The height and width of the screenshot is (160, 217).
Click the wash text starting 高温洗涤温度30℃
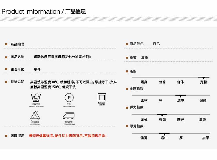pos(74,84)
